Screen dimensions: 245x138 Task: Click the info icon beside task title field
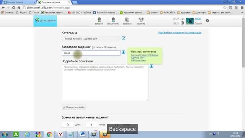123,53
